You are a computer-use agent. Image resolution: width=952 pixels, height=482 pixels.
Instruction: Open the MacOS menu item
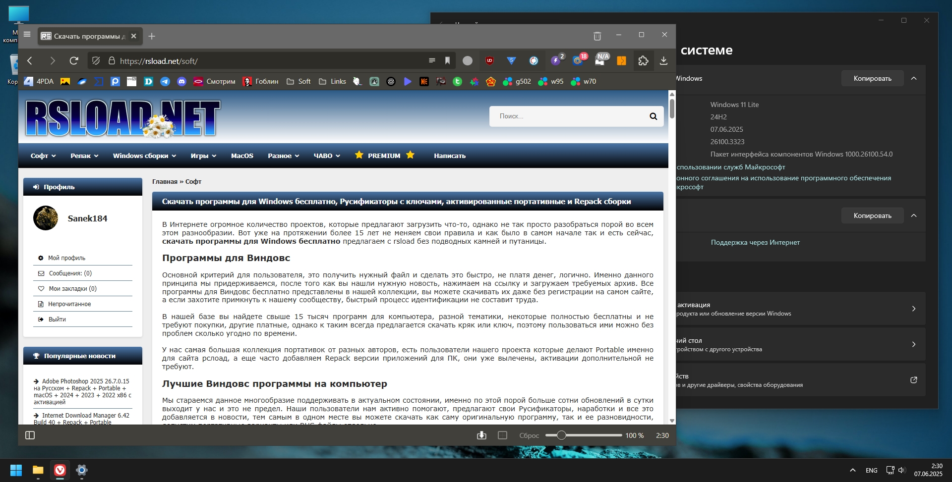[242, 156]
